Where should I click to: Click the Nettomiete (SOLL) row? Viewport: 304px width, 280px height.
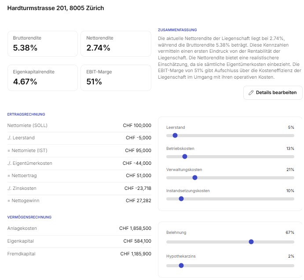pyautogui.click(x=79, y=125)
